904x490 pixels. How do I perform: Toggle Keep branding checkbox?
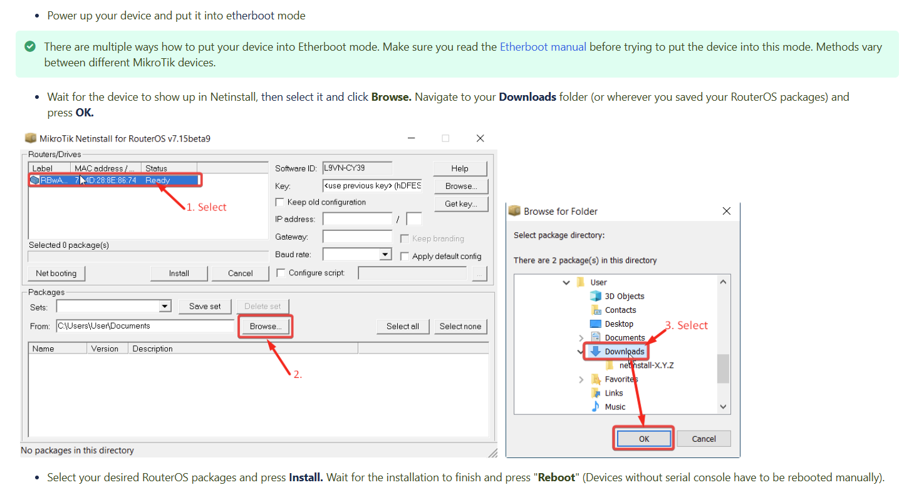pos(405,238)
